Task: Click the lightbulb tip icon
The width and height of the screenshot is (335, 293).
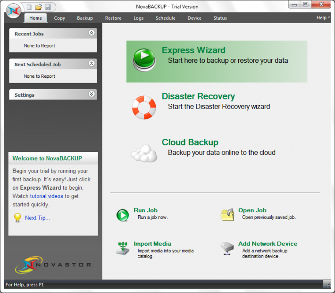Action: [x=17, y=218]
